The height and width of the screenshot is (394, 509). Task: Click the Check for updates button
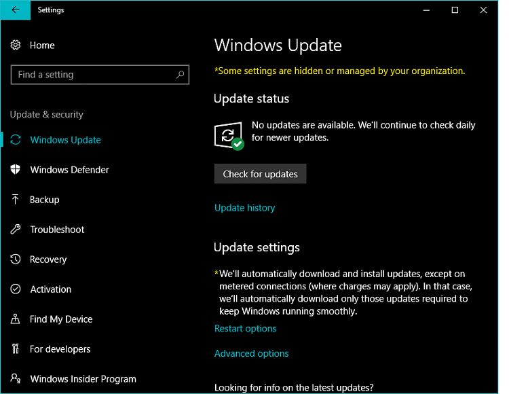tap(260, 174)
